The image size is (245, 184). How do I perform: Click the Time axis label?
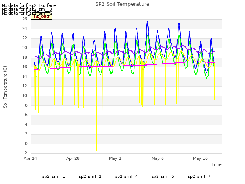[216, 164]
